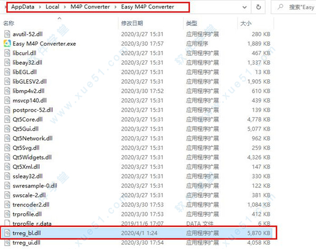Click the 2020/4/1 1:24 date cell
This screenshot has height=249, width=316.
point(139,233)
